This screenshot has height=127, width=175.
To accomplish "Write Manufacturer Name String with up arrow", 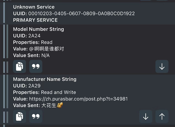I will 162,116.
